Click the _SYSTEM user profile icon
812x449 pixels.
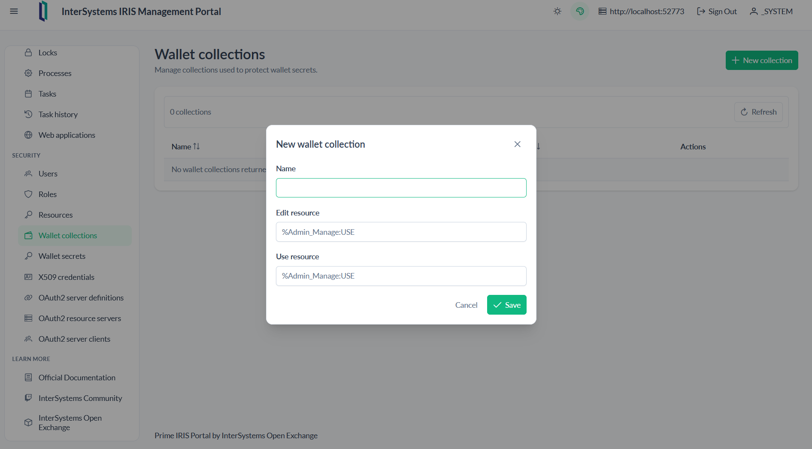pos(754,11)
